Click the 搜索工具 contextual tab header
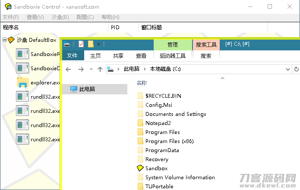 (206, 45)
